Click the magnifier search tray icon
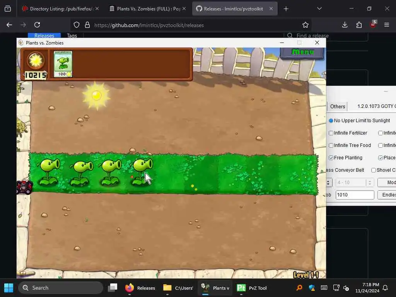Viewport: 396px width, 297px height. pyautogui.click(x=299, y=288)
